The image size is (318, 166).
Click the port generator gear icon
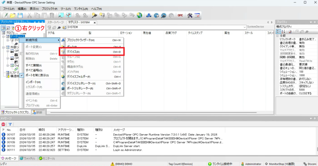[x=164, y=15]
